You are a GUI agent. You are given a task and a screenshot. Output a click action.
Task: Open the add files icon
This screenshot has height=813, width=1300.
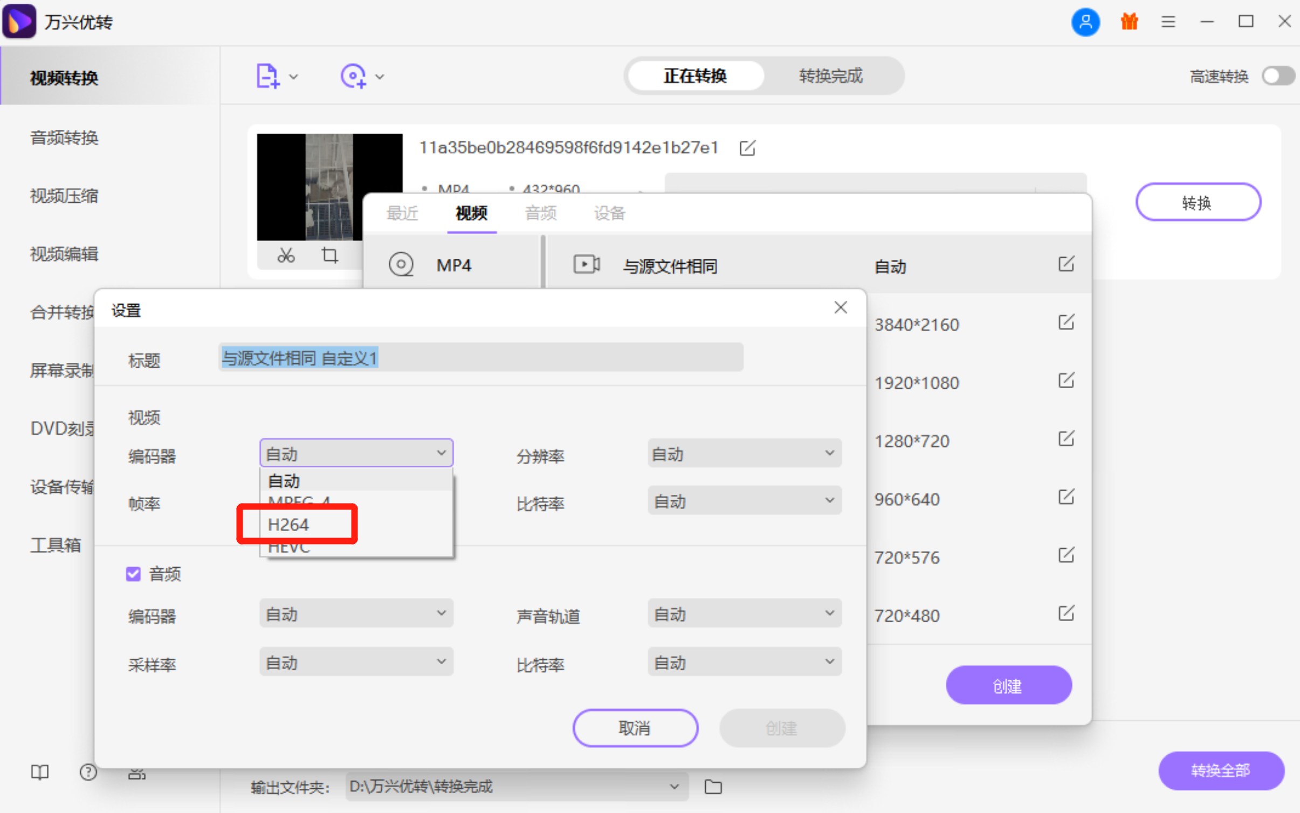[x=268, y=76]
